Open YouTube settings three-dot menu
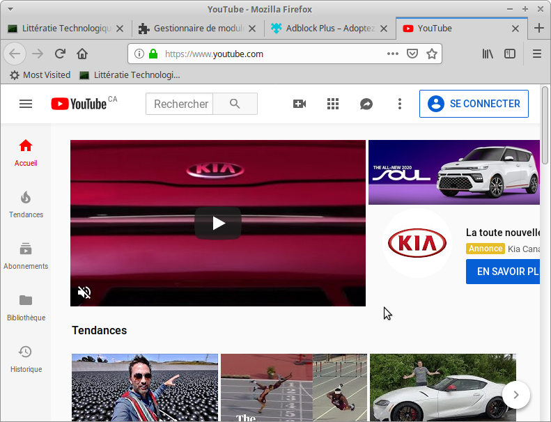Image resolution: width=551 pixels, height=422 pixels. click(x=400, y=104)
